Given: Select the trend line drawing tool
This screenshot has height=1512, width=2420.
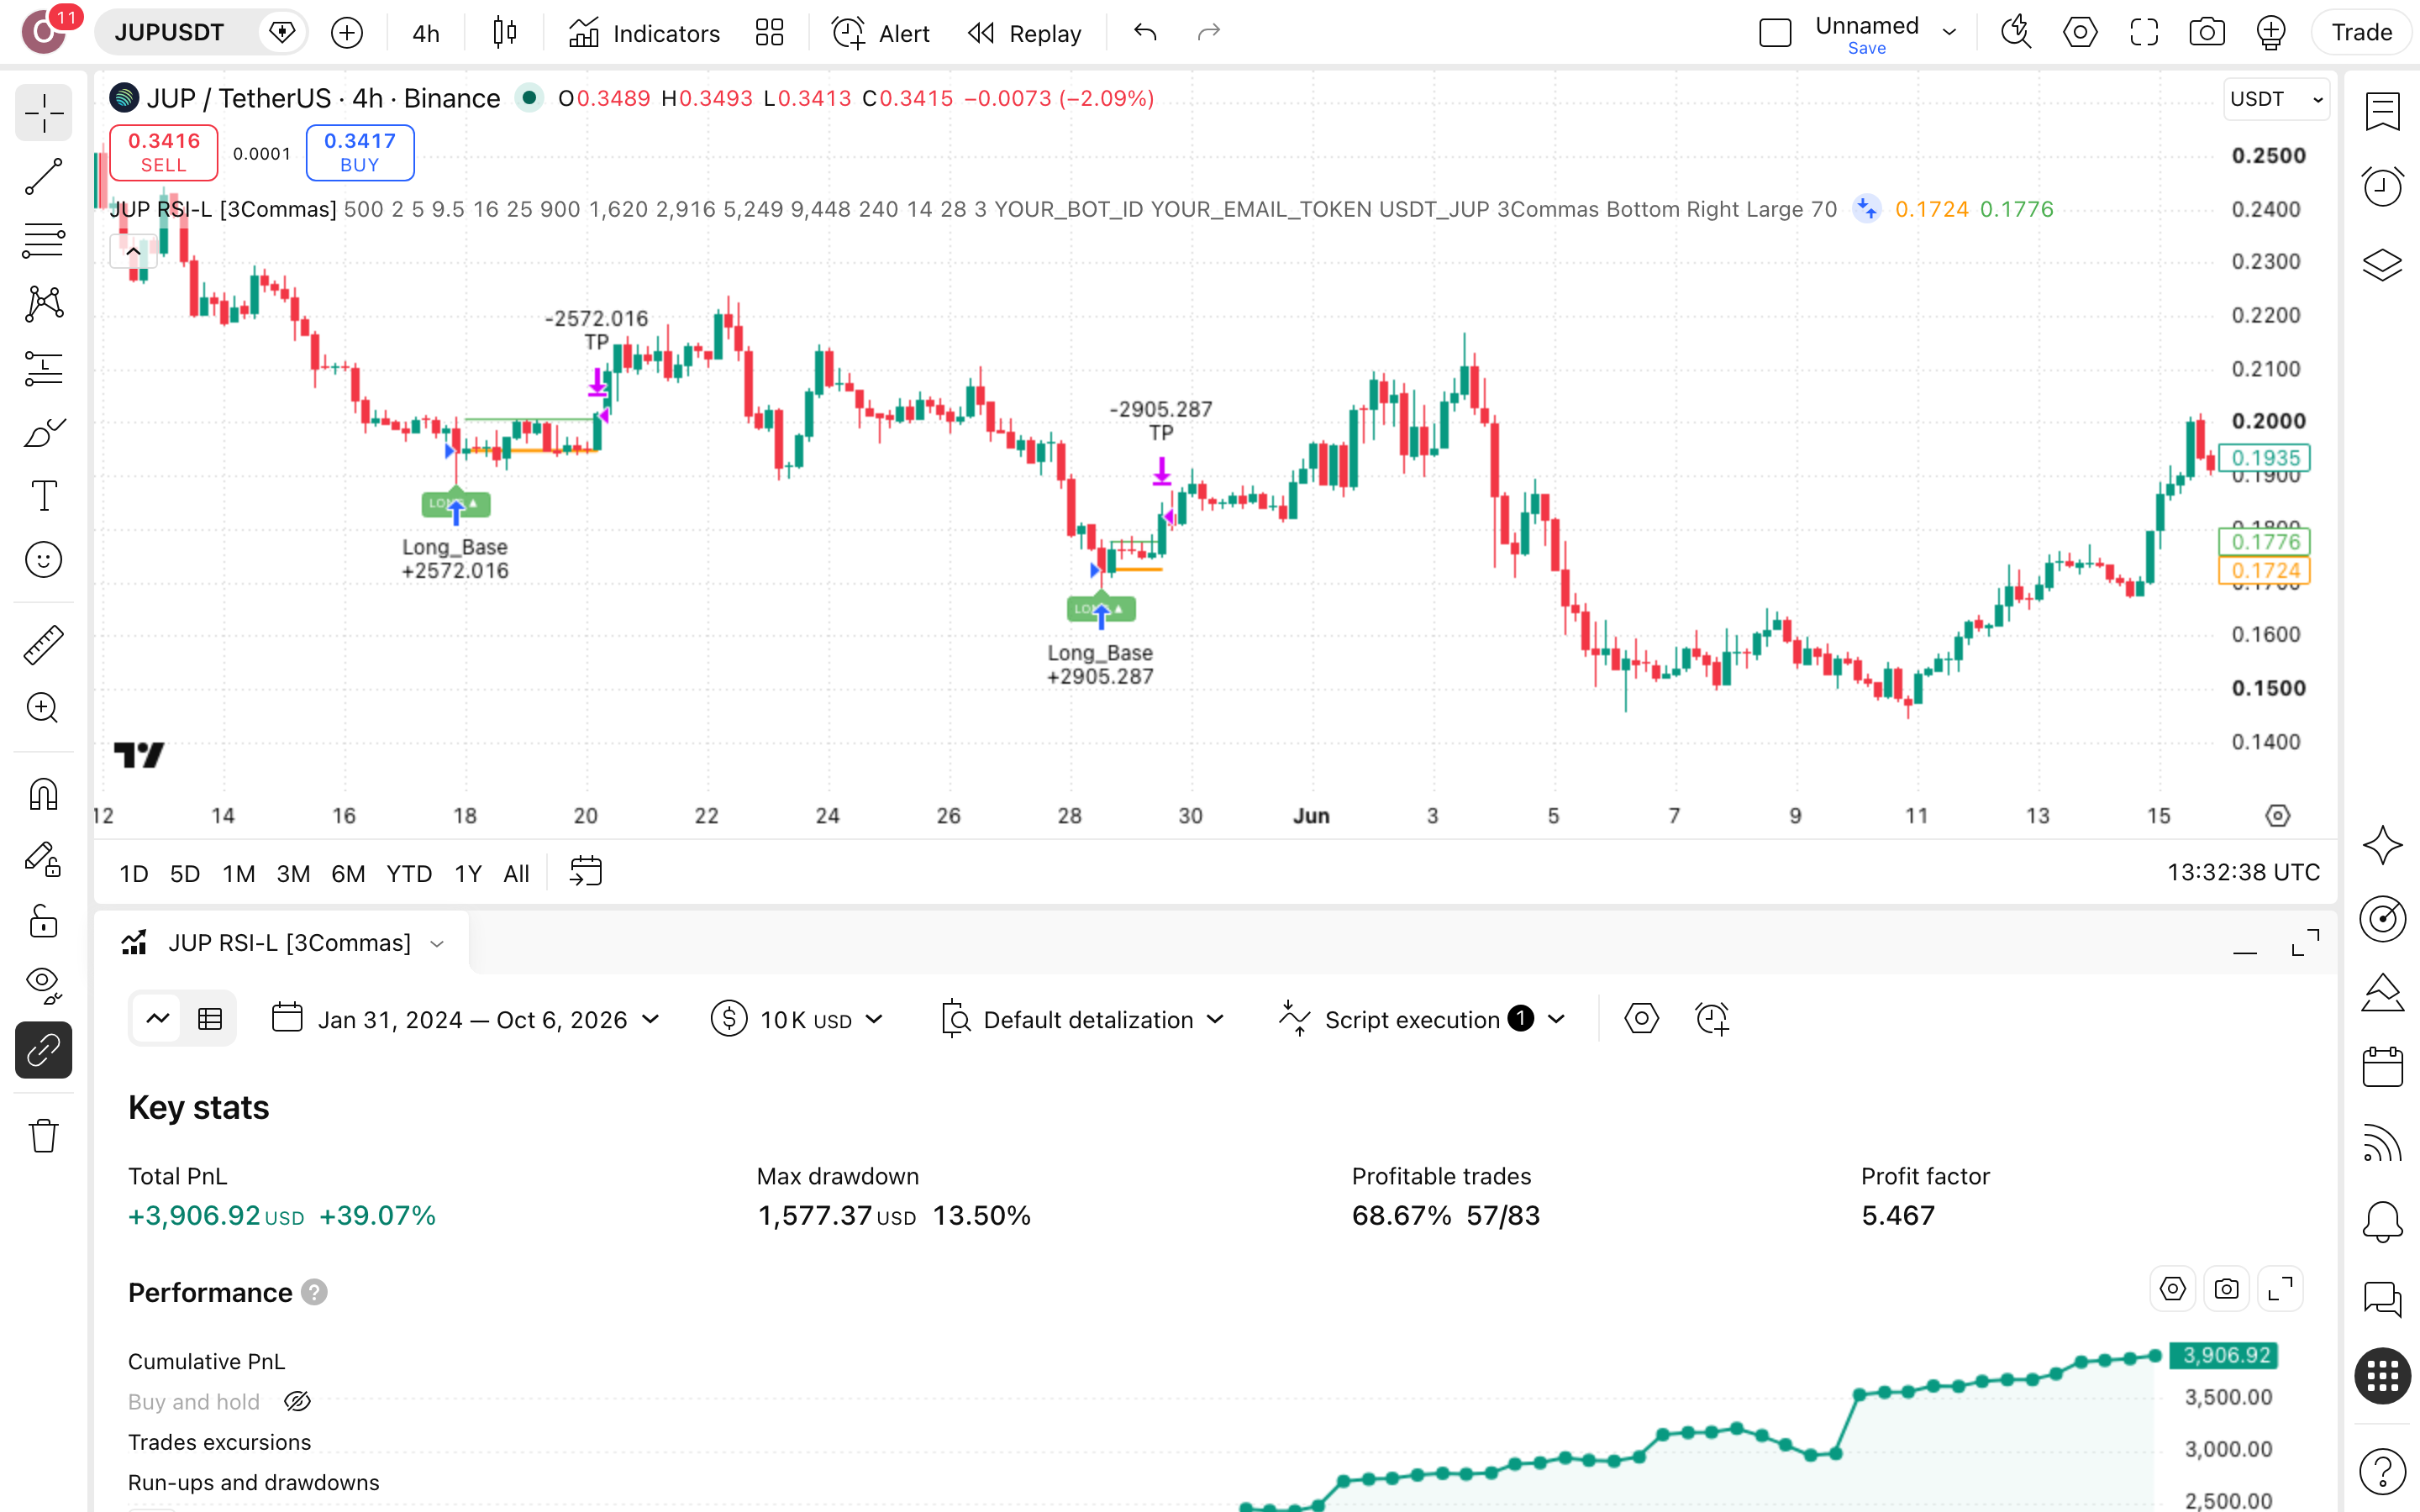Looking at the screenshot, I should click(x=43, y=177).
